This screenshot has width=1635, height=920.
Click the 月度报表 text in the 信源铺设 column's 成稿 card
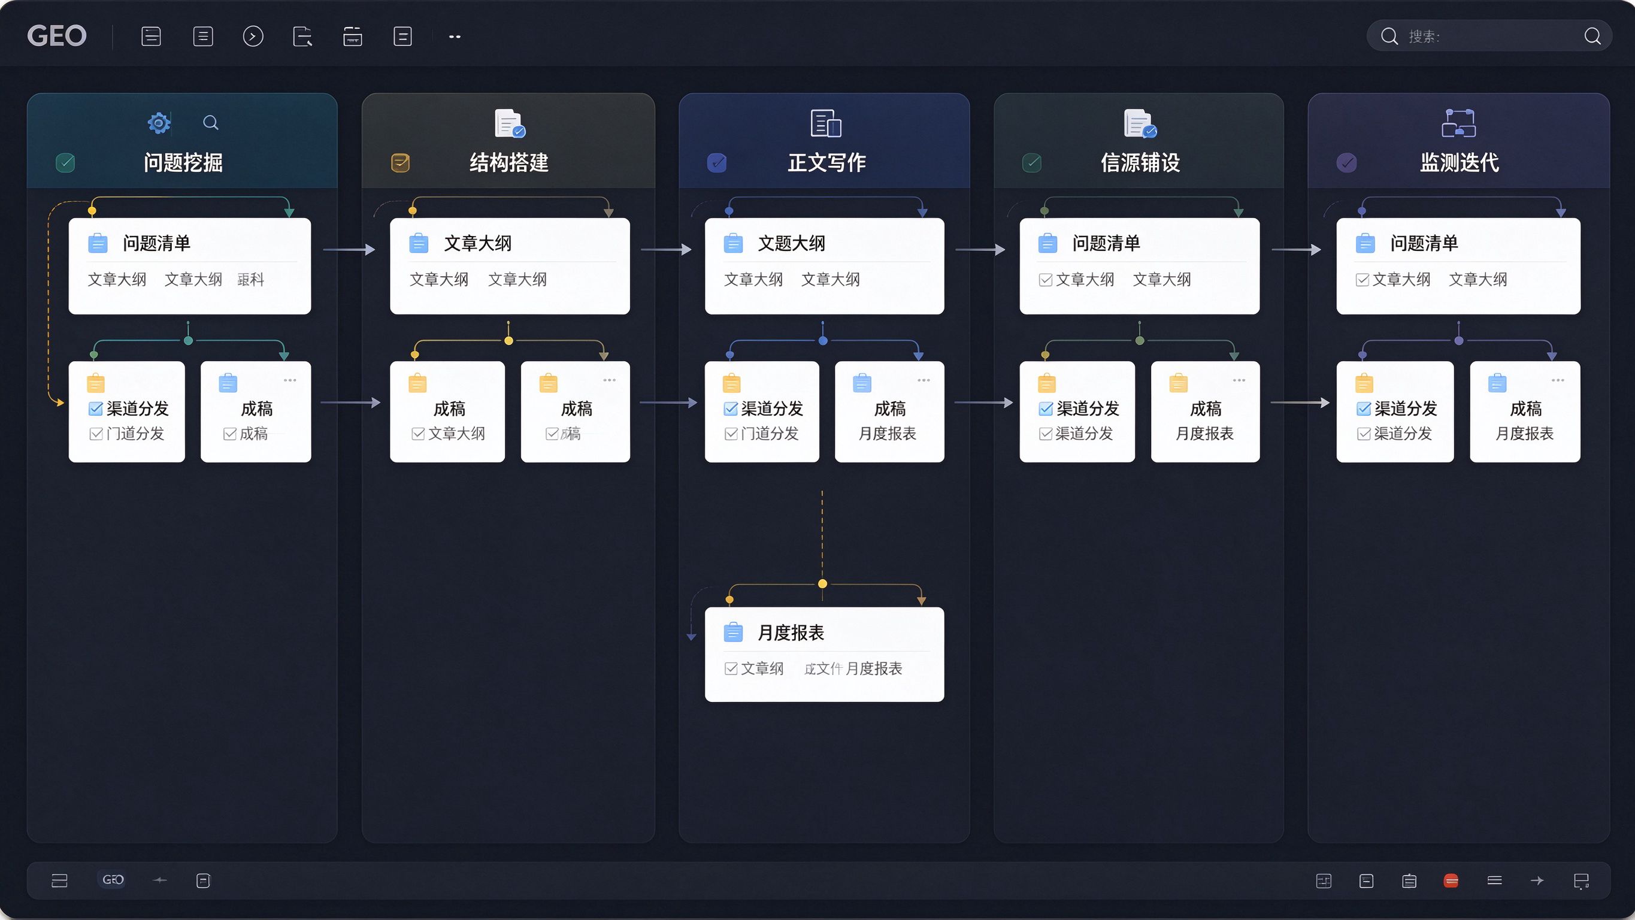coord(1204,434)
